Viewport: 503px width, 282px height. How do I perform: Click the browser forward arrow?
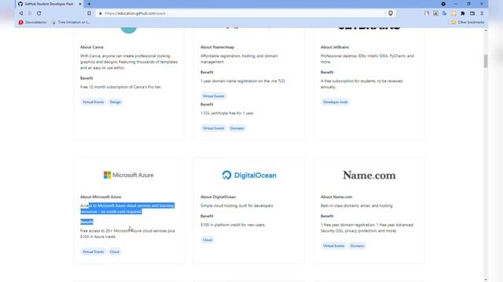click(x=30, y=13)
